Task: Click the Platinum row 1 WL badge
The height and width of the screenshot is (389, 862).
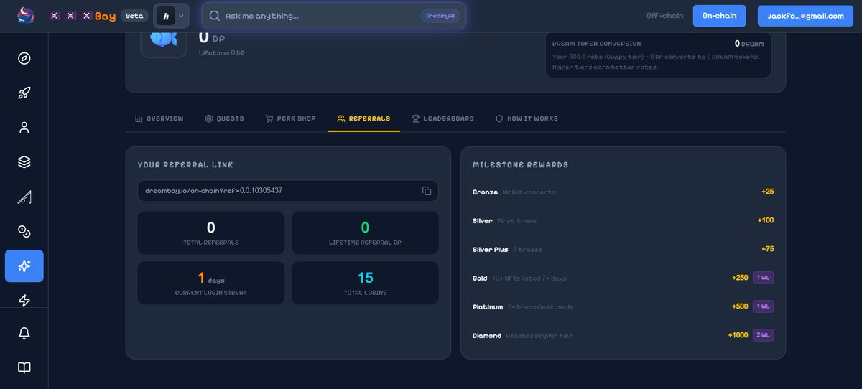Action: [x=763, y=306]
